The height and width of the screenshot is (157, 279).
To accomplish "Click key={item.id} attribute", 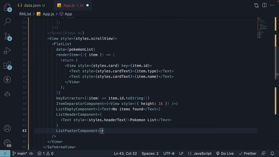I will (x=136, y=66).
